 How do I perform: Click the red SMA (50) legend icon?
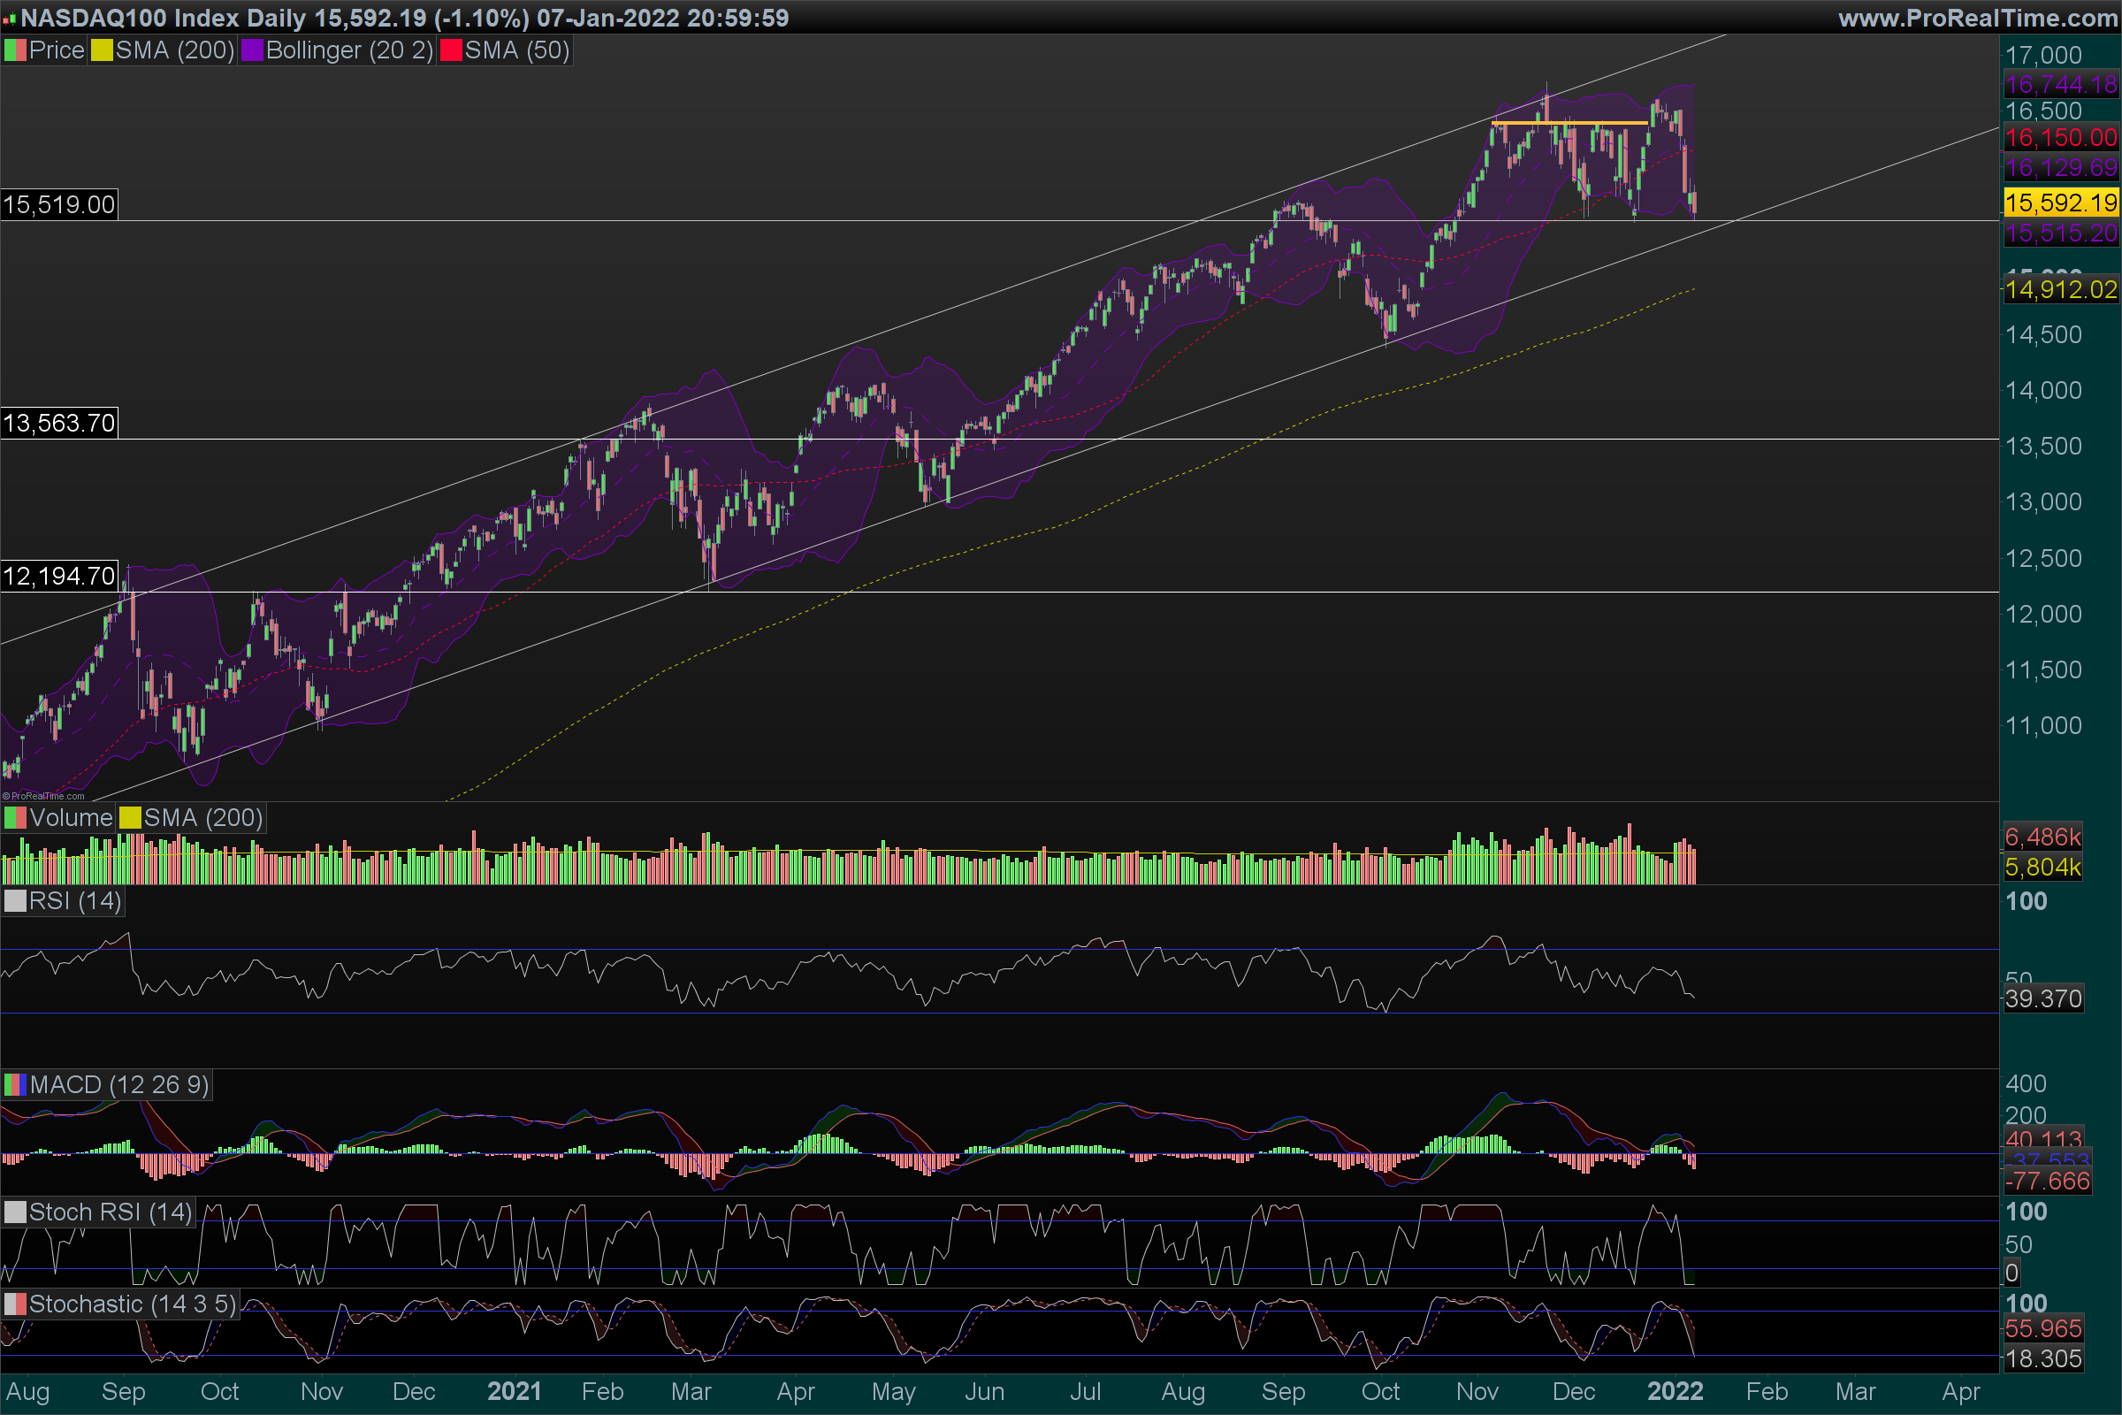click(451, 50)
